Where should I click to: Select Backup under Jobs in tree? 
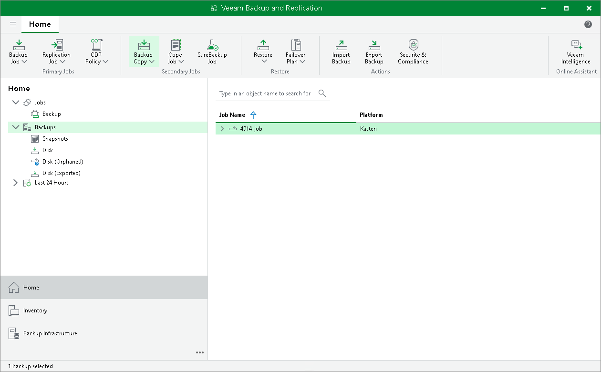[52, 114]
